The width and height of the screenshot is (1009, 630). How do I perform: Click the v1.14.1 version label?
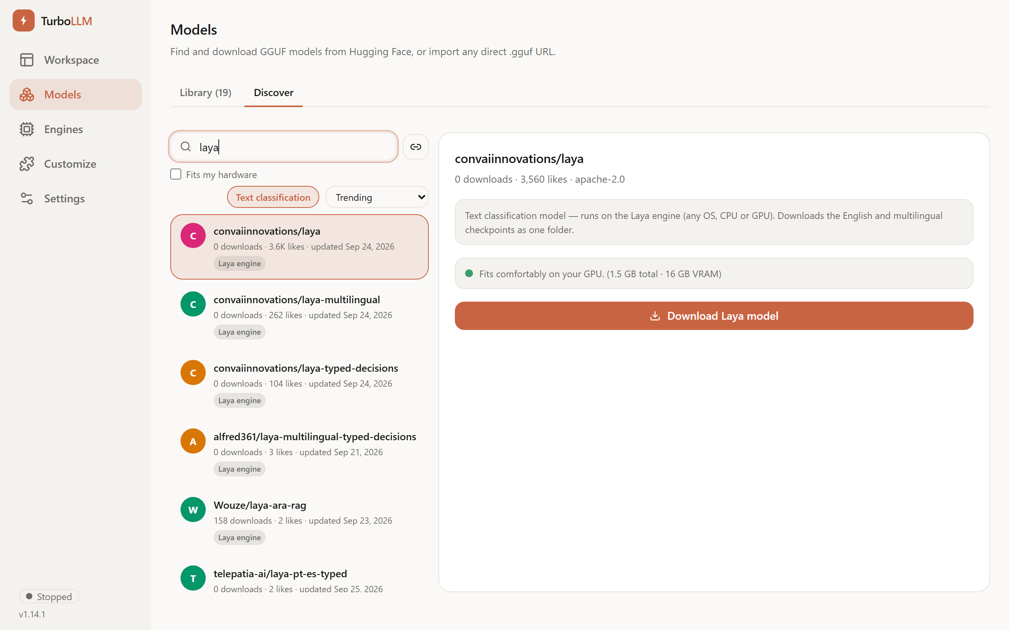point(32,614)
